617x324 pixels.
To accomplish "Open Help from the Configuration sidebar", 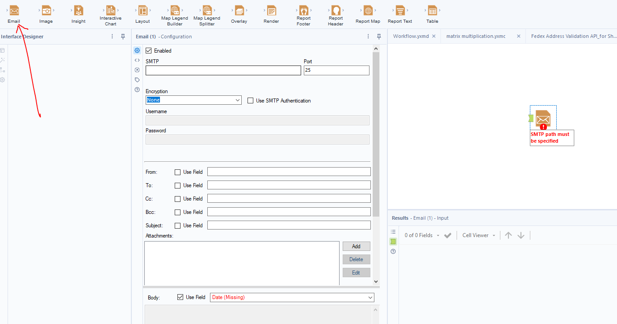I will [x=137, y=90].
